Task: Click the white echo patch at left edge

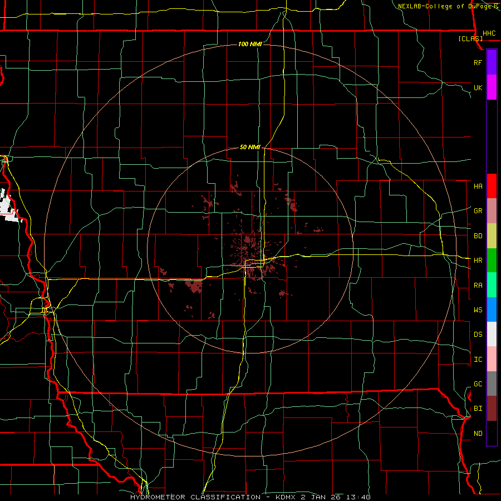Action: click(9, 206)
